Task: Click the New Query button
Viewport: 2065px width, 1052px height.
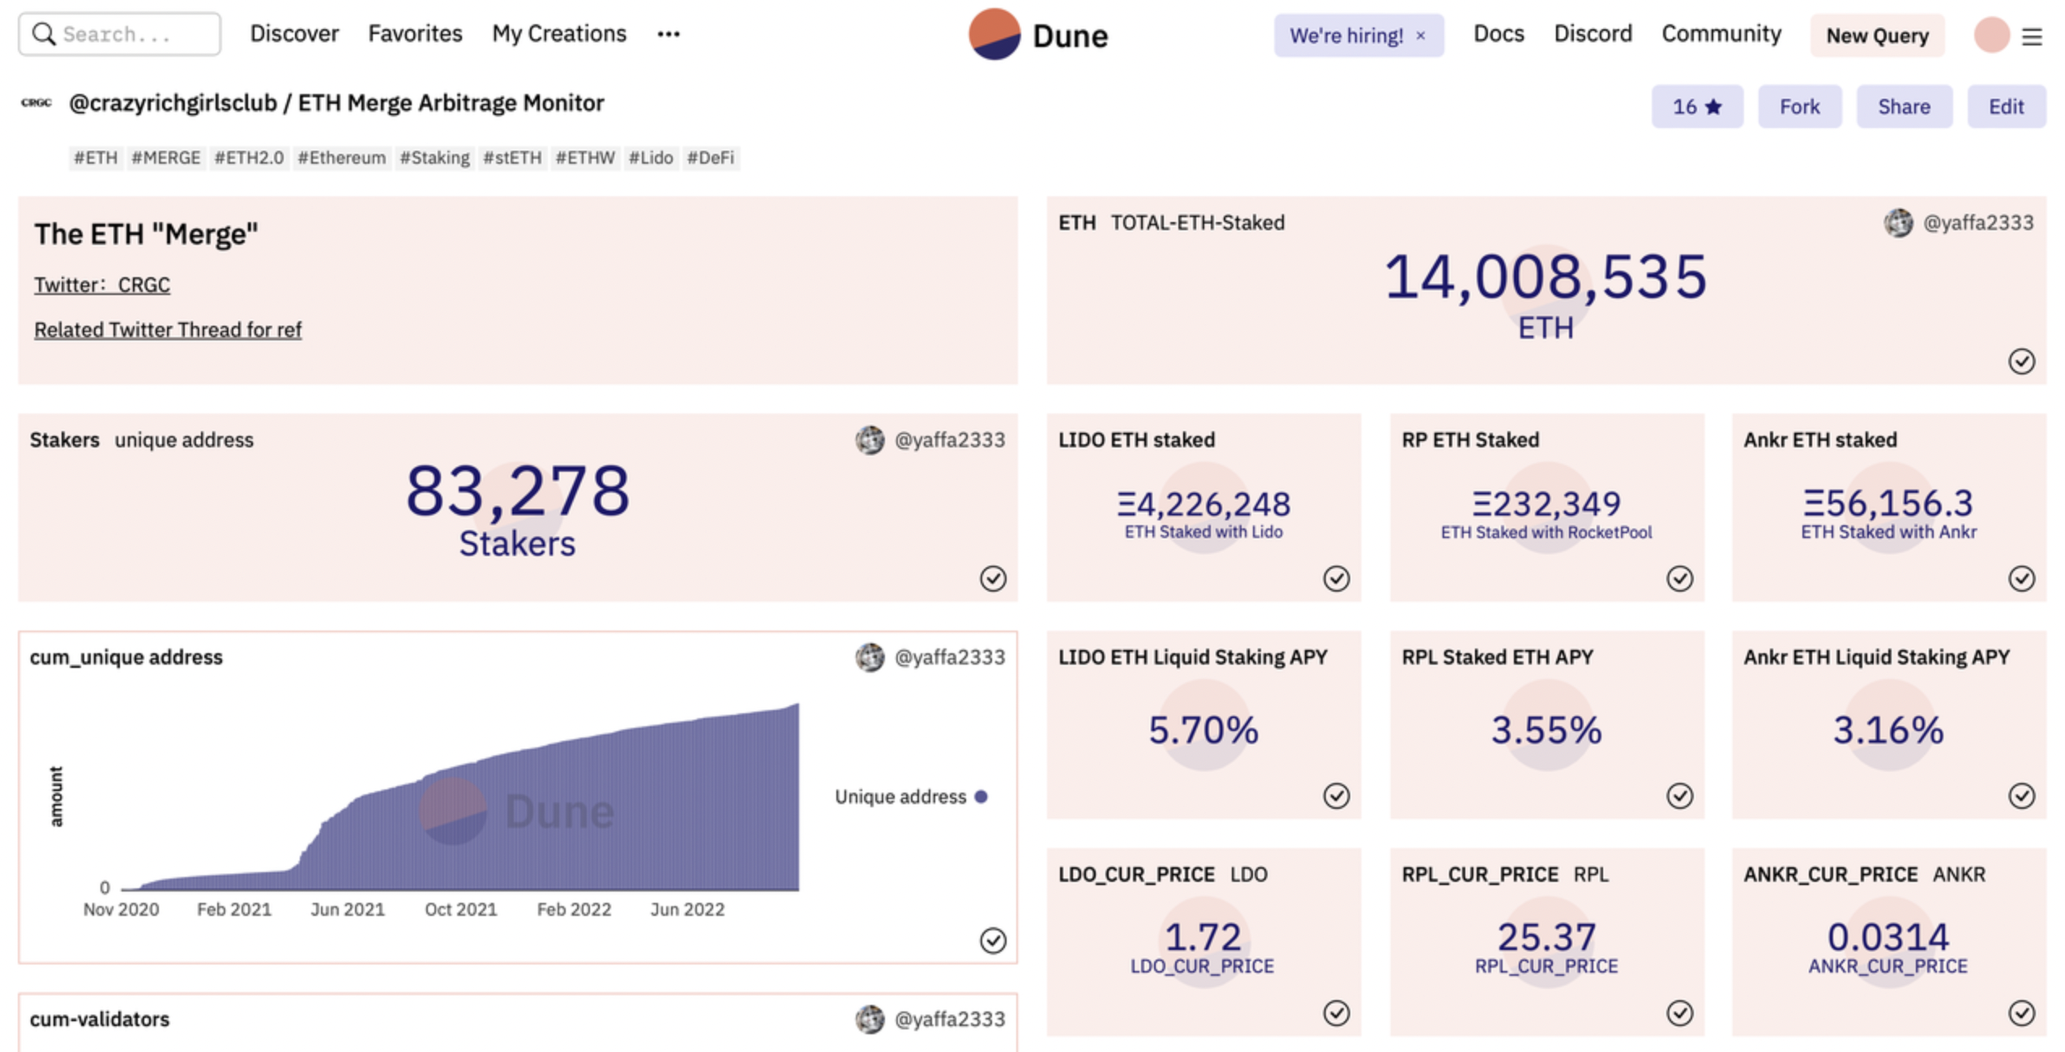Action: click(1877, 36)
